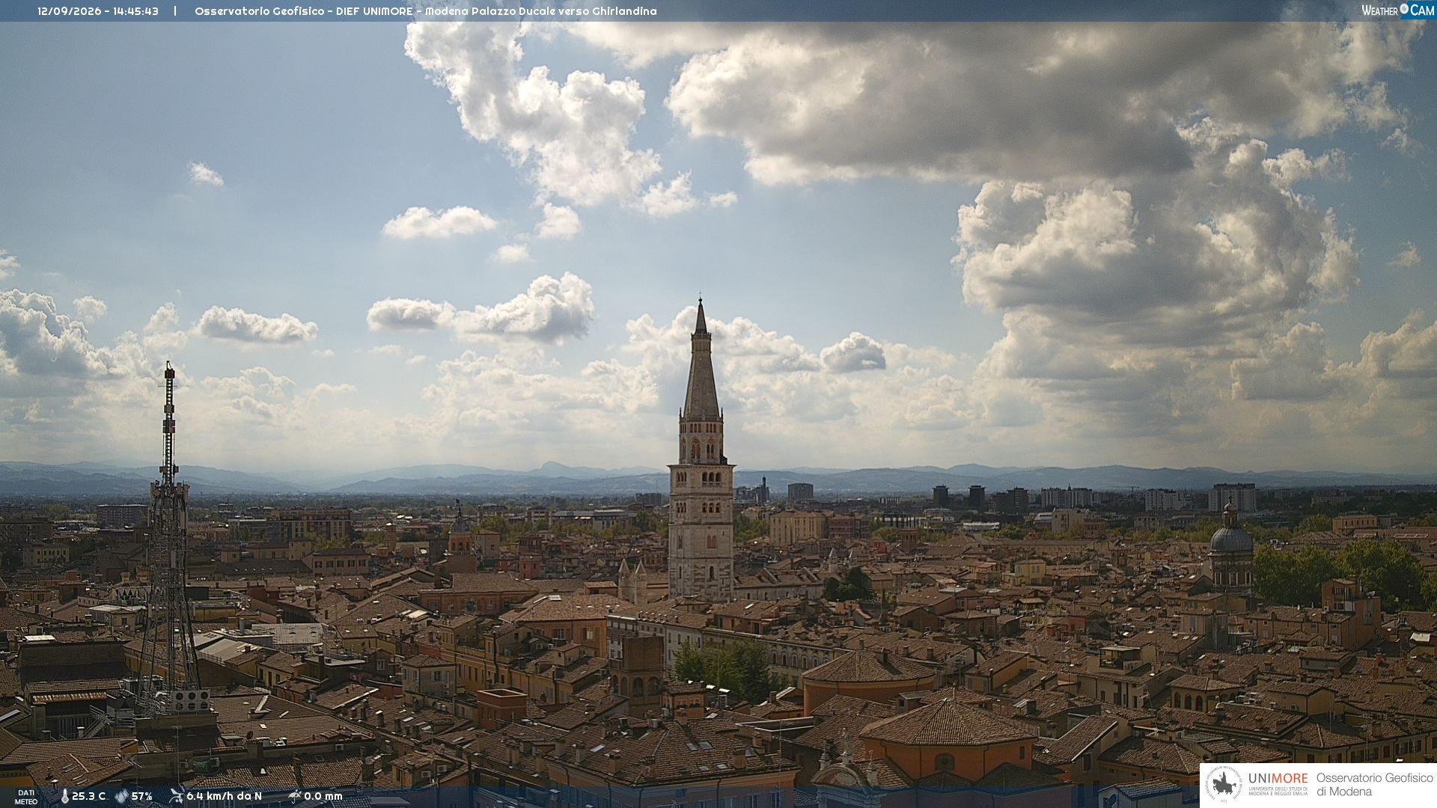
Task: Click the 25.3 C temperature reading
Action: pyautogui.click(x=88, y=796)
